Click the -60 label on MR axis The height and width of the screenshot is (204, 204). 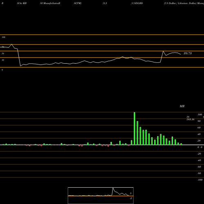[199, 167]
